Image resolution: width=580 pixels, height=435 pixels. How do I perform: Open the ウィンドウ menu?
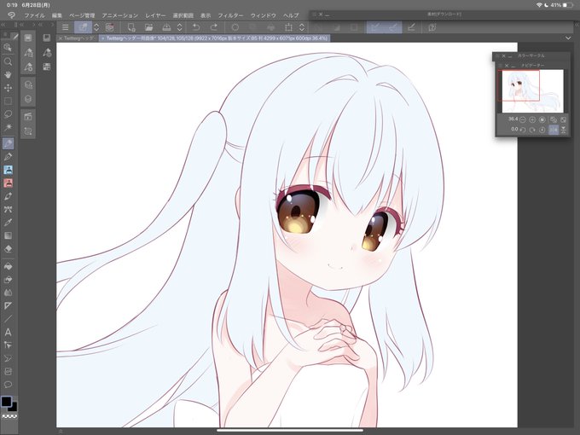pos(264,15)
